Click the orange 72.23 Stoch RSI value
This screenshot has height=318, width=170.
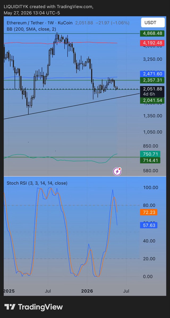(x=149, y=212)
